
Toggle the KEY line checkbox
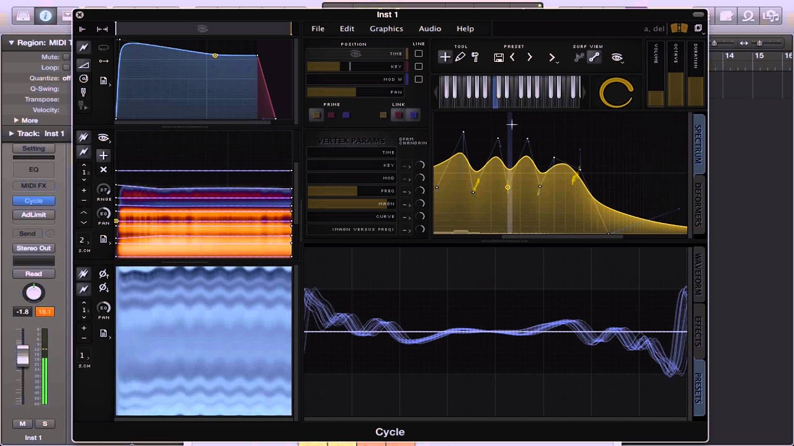[419, 66]
